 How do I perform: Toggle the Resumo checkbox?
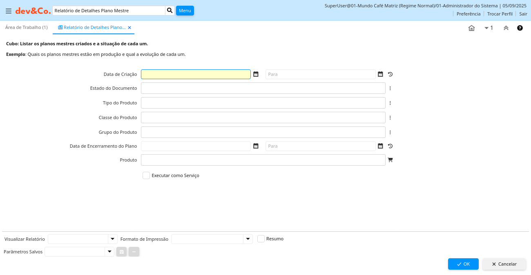261,239
